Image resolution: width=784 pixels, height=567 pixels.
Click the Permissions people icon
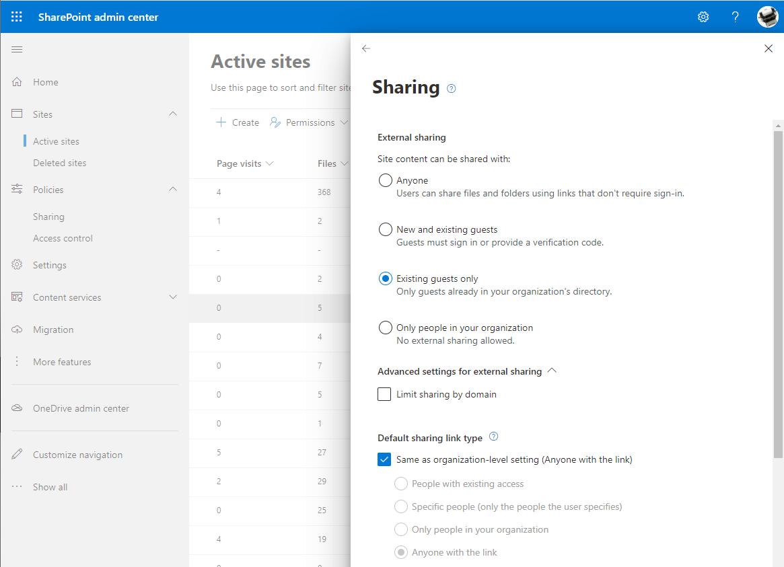pyautogui.click(x=275, y=122)
